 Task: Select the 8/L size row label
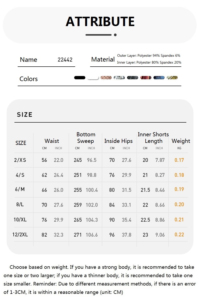pos(20,204)
